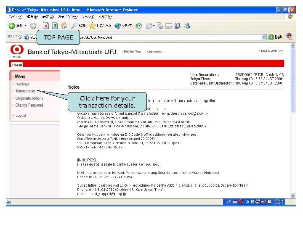Click the toolbar icon right of Go button
This screenshot has width=303, height=227.
pyautogui.click(x=289, y=36)
